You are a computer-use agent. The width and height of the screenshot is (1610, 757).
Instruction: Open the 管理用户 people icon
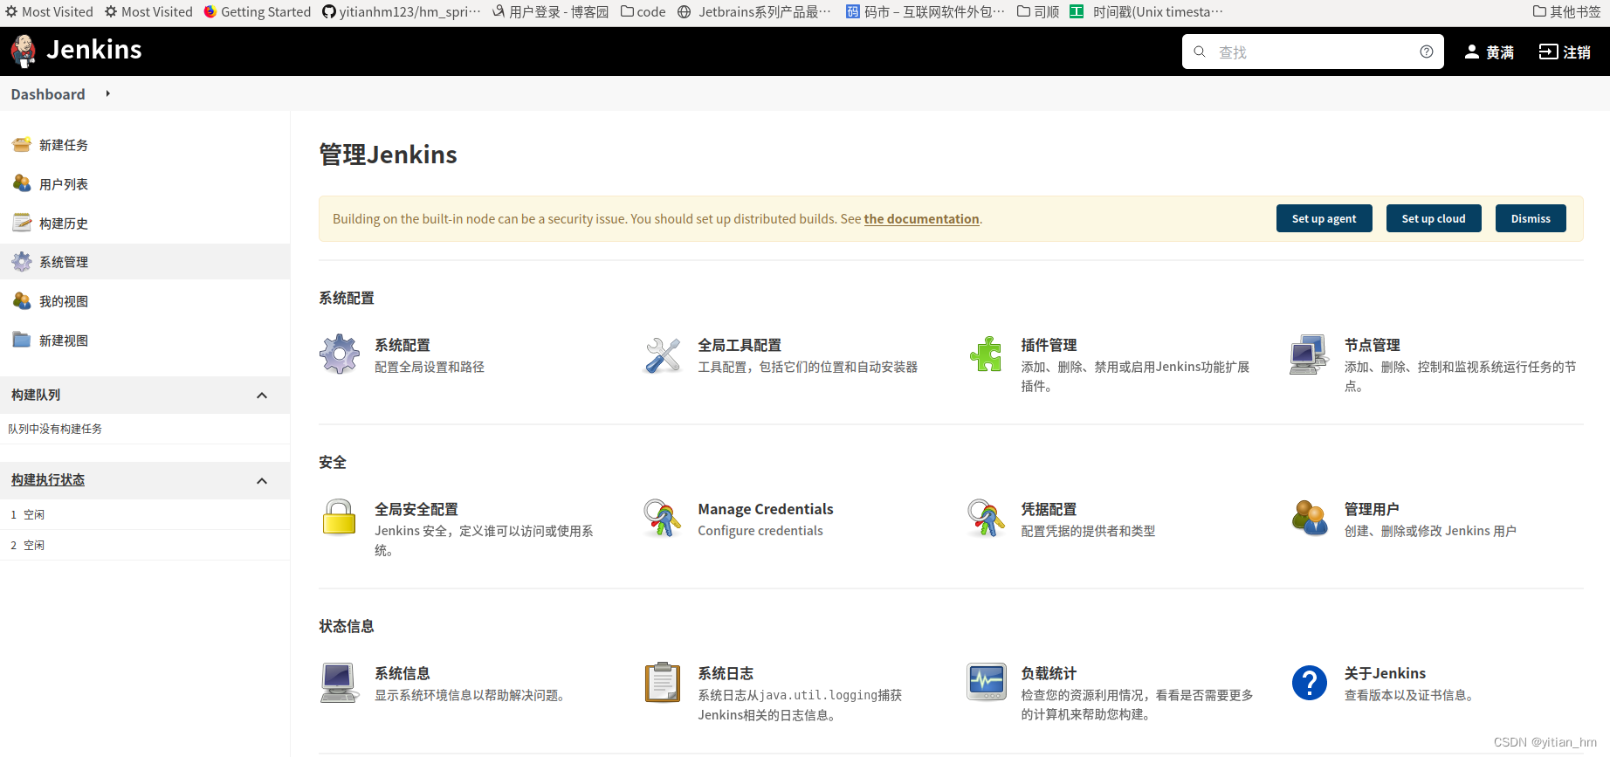pos(1309,518)
